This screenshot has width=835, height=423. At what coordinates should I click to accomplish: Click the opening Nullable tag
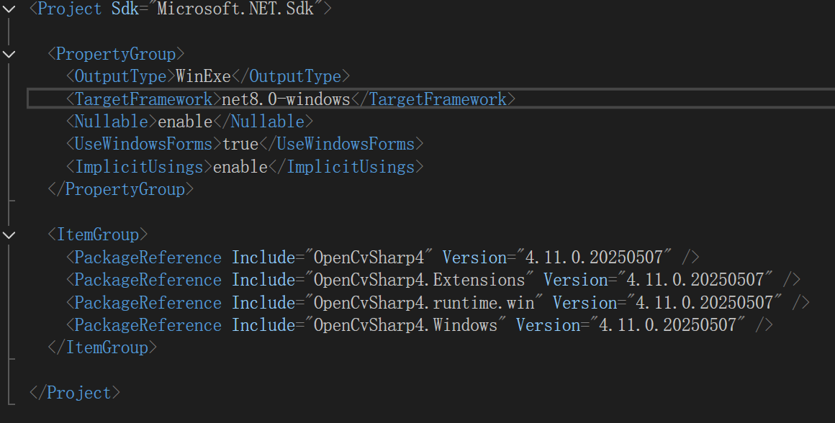coord(112,122)
